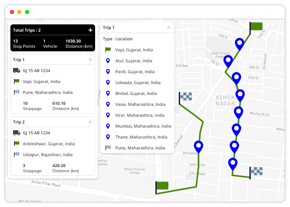Click pin icon beside Vasai, Maharashtra
This screenshot has width=290, height=207.
[x=108, y=104]
